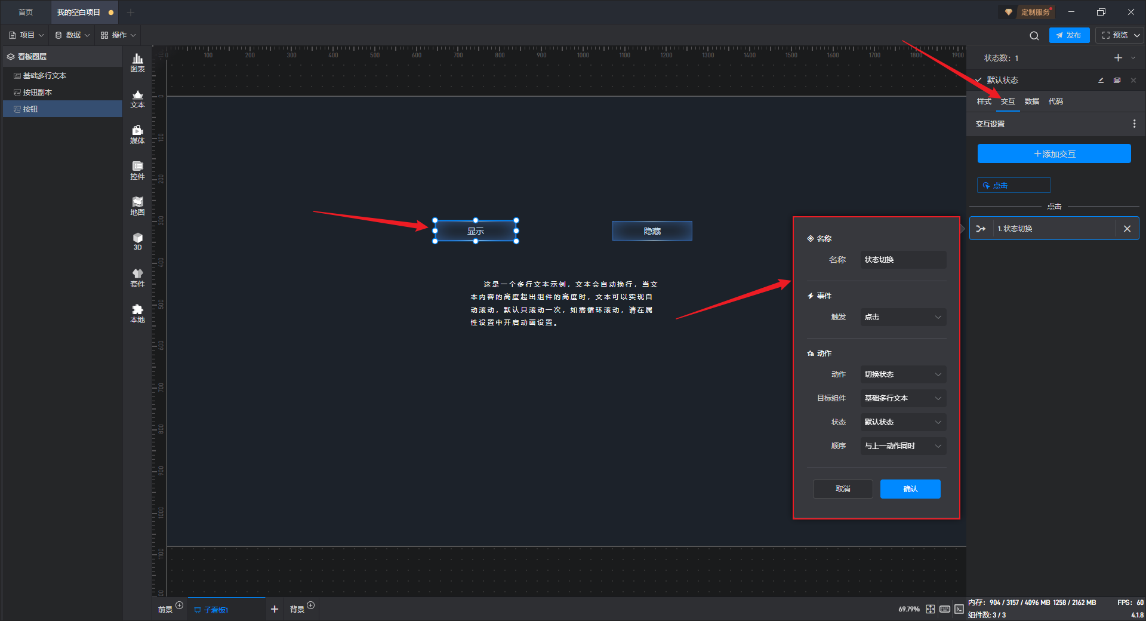This screenshot has width=1146, height=621.
Task: Click the 添加交互 add interaction button
Action: click(1054, 153)
